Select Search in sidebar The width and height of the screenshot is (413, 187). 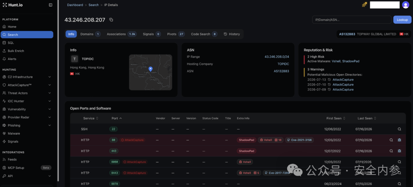[27, 35]
